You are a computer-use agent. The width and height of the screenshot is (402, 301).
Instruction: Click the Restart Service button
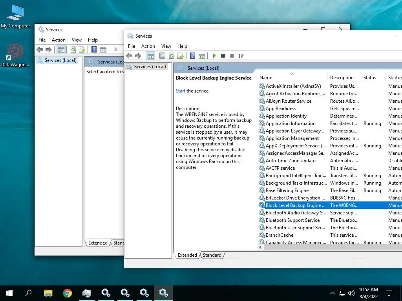tap(241, 56)
